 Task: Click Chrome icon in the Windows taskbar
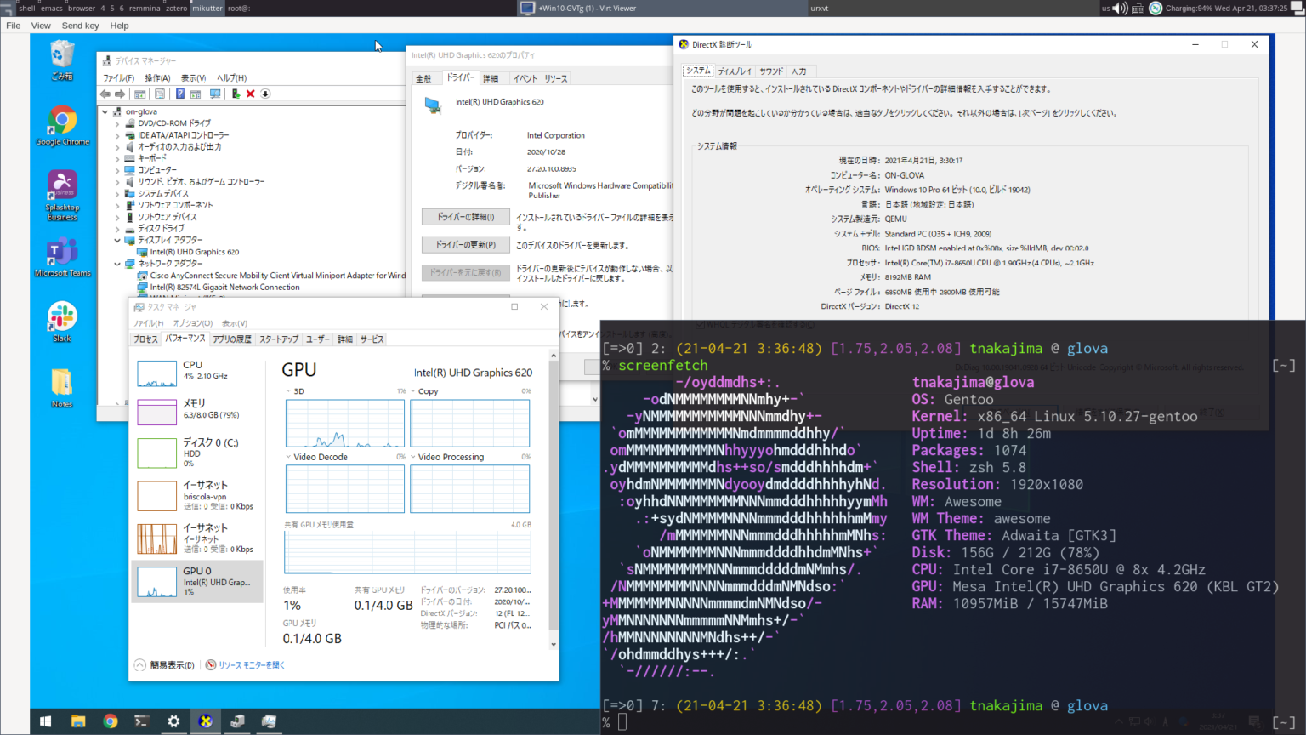(x=111, y=721)
